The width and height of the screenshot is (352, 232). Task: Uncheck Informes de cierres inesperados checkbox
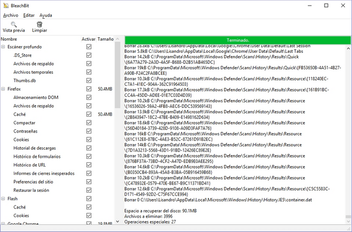(x=89, y=173)
